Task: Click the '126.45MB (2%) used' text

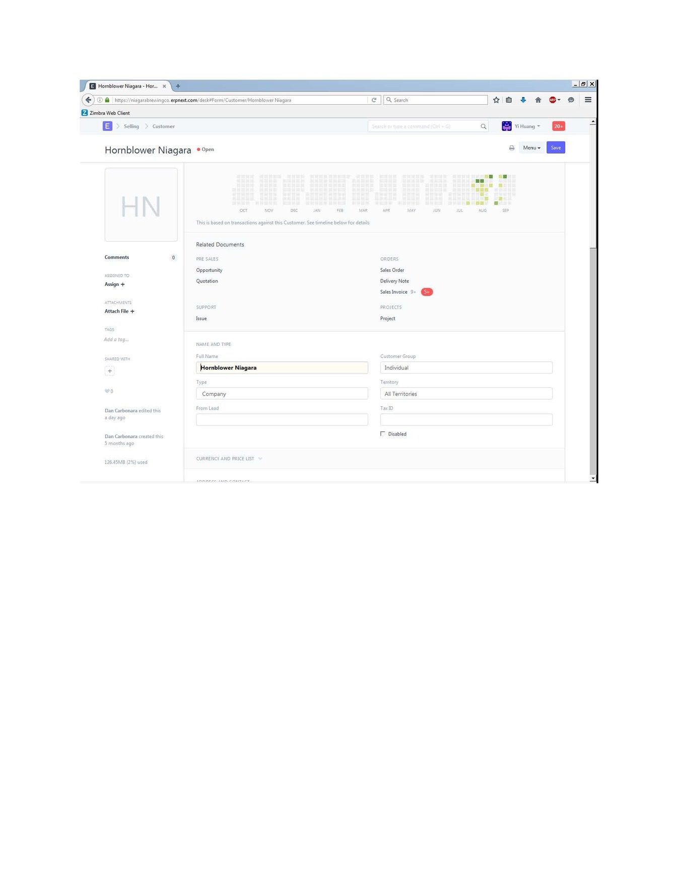Action: click(126, 462)
